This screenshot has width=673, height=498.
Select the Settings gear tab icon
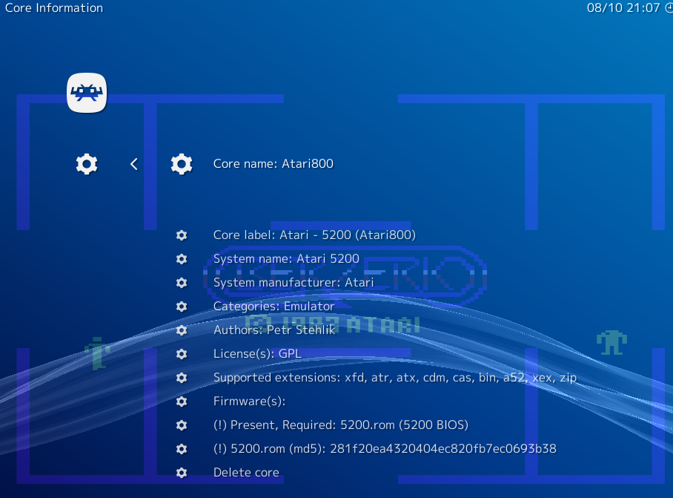87,164
